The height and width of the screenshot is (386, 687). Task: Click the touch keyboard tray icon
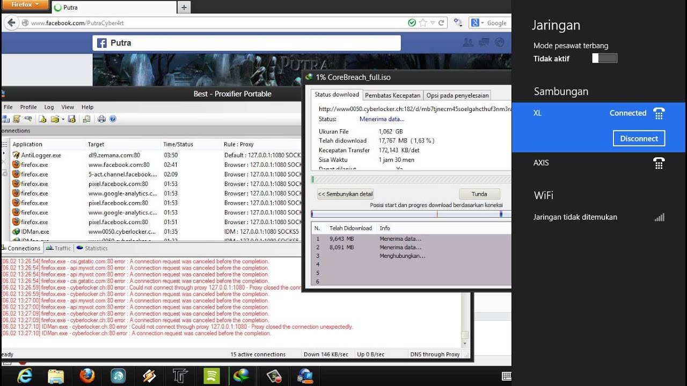click(x=506, y=376)
